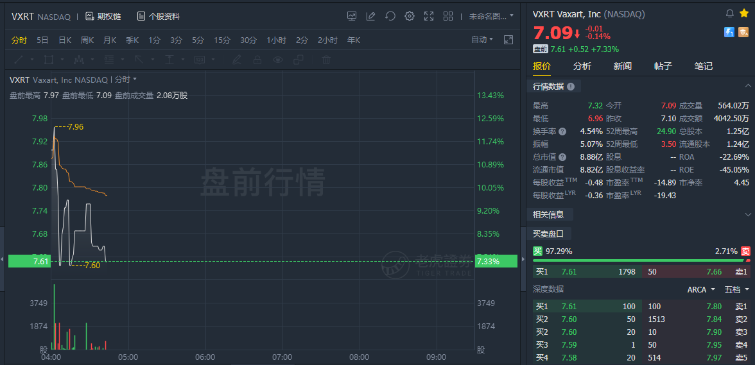Open the 五档 depth level dropdown
Screen dimensions: 755x365
point(737,289)
